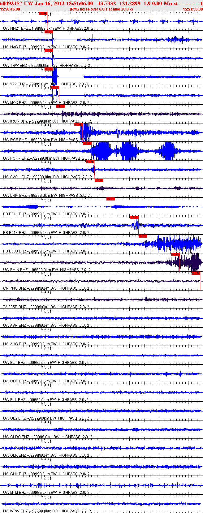Click the red pick flag above IRON trace
This screenshot has height=513, width=203.
point(60,106)
